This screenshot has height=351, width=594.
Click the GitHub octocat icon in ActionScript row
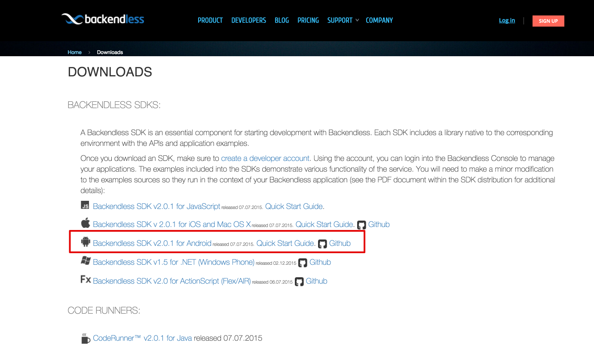click(x=299, y=281)
